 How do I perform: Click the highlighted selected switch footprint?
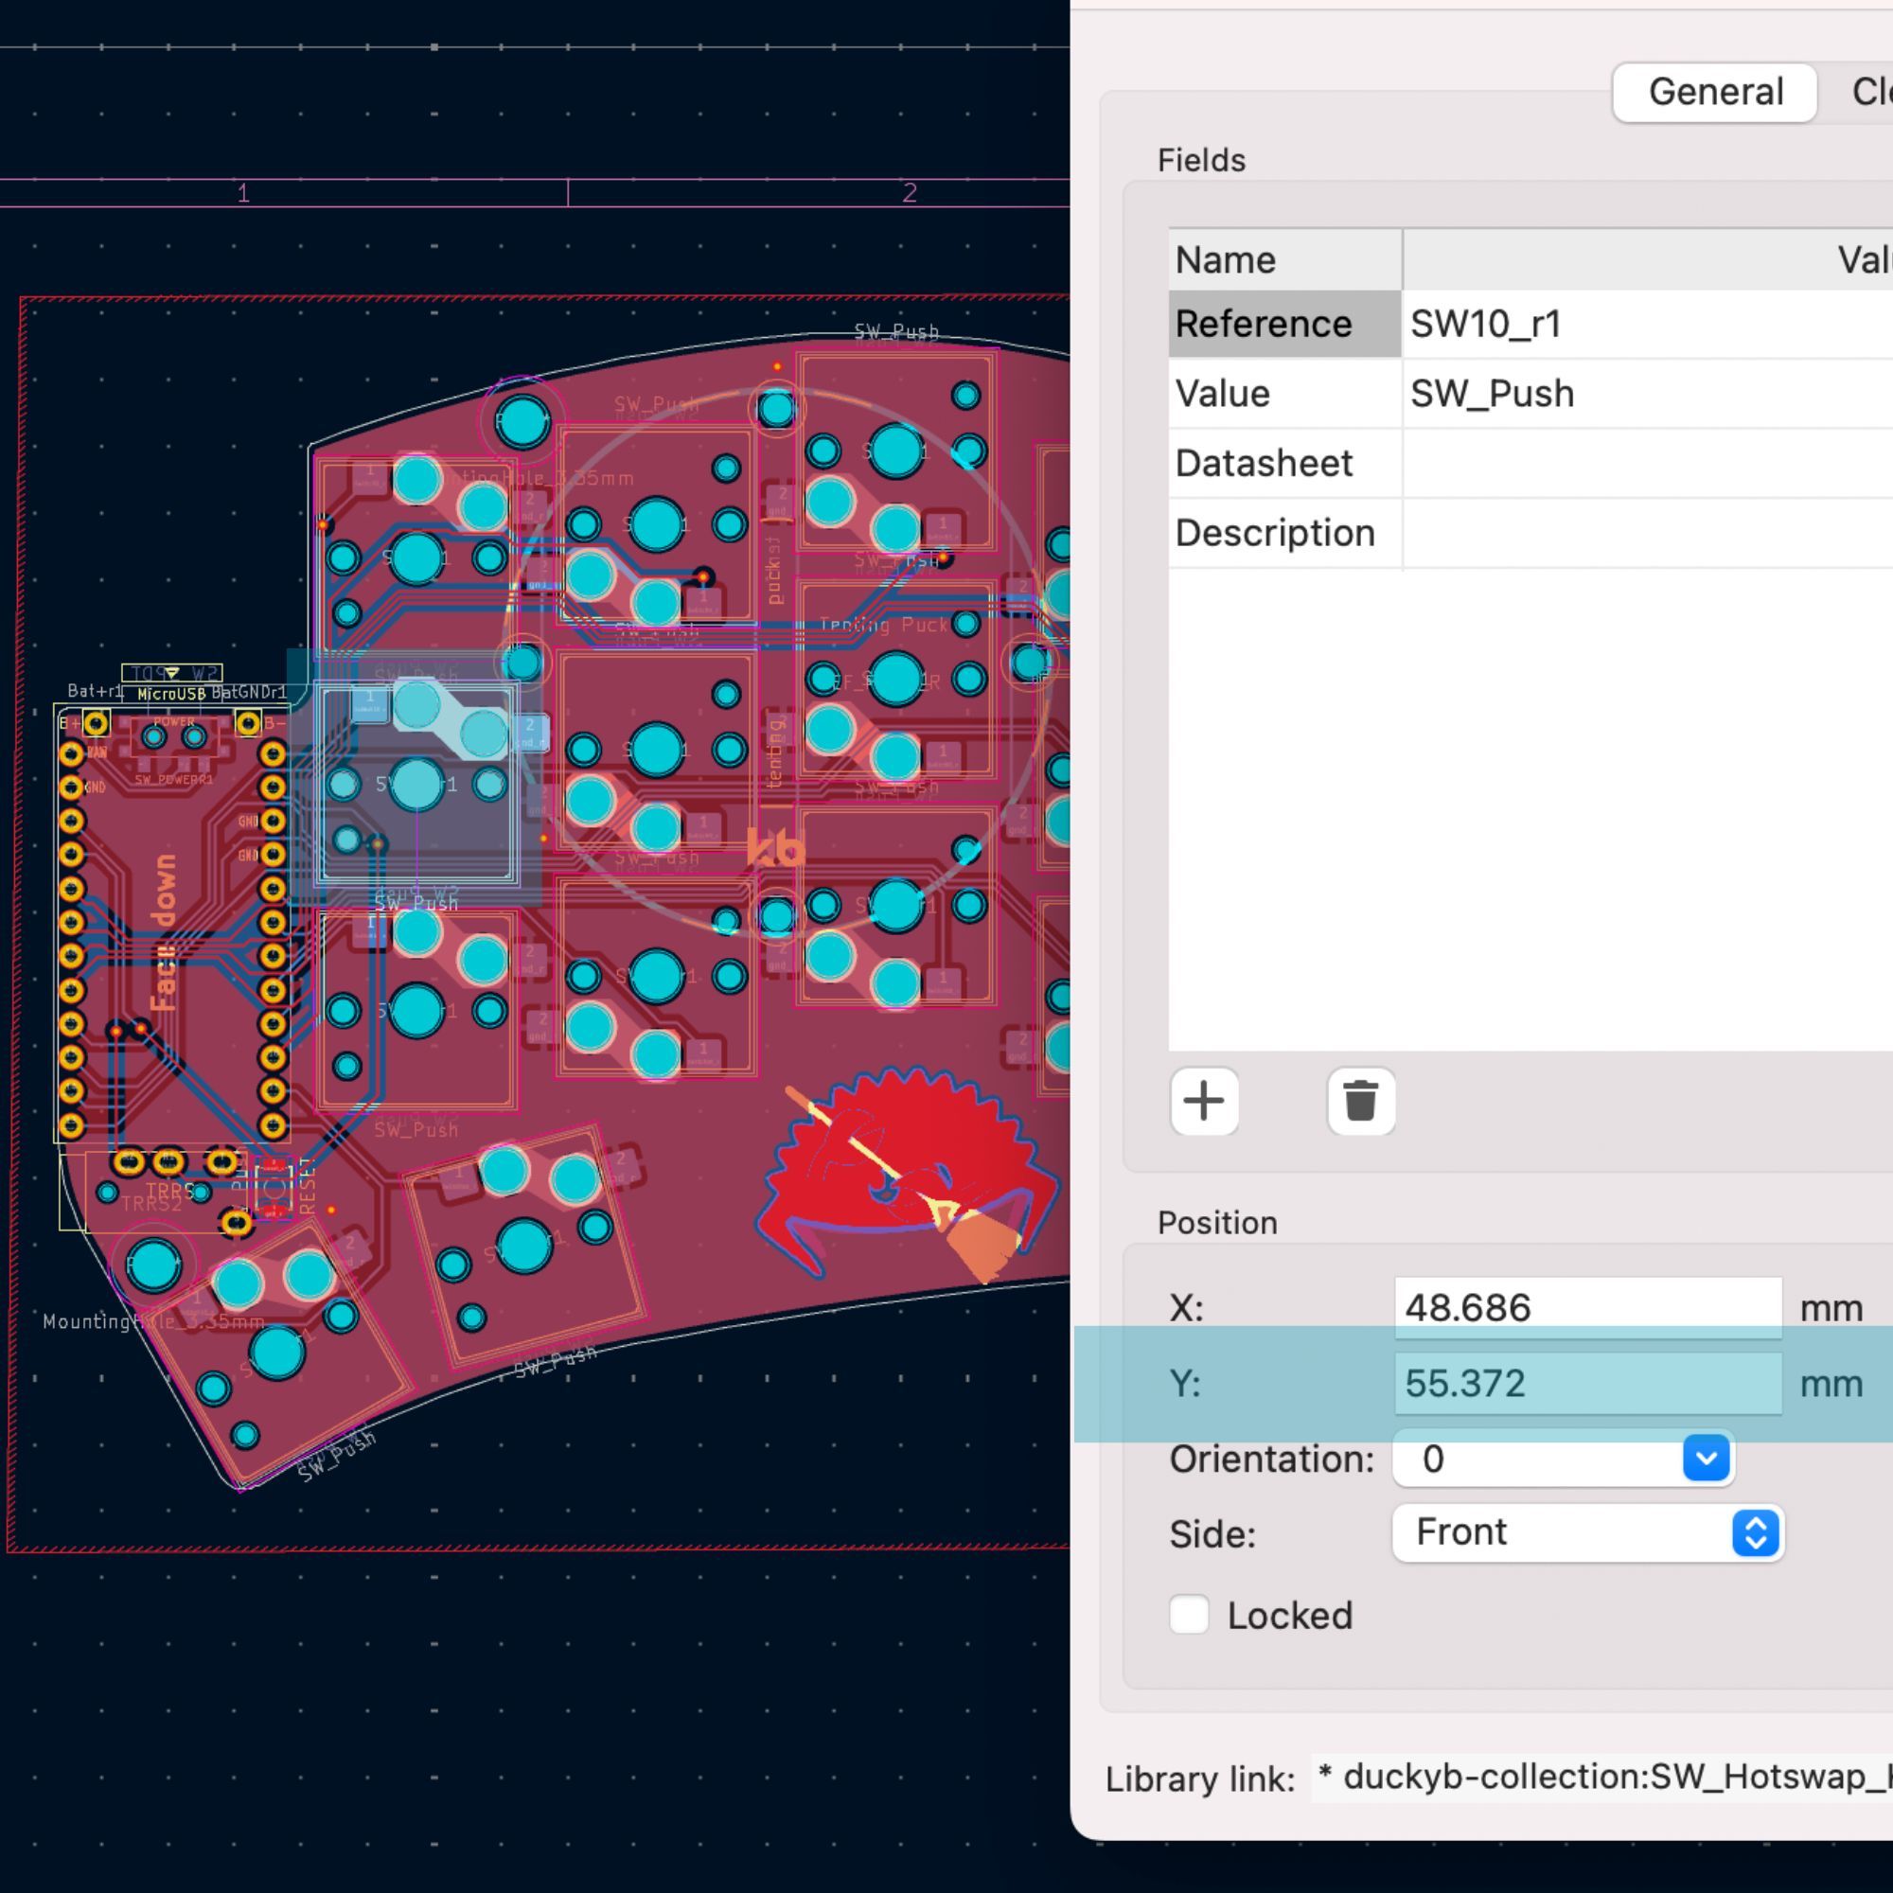pyautogui.click(x=417, y=784)
